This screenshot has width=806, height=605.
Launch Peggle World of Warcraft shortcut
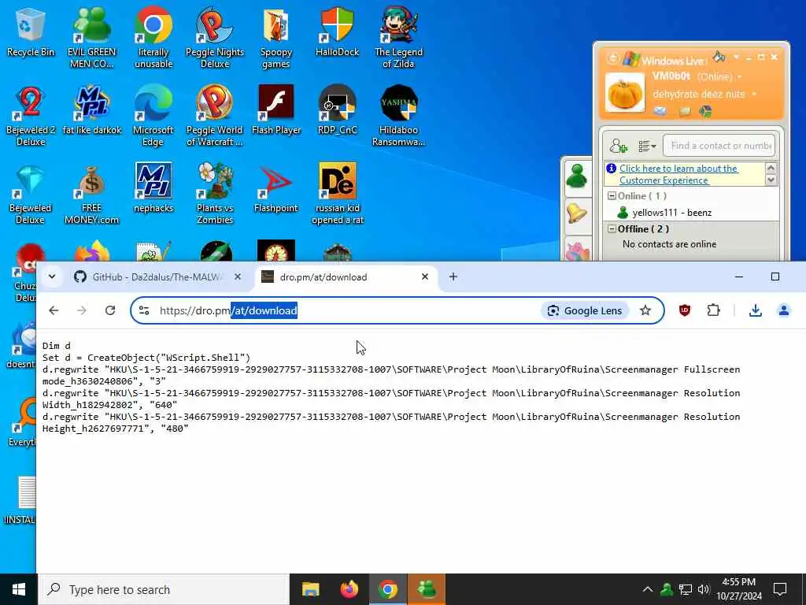click(214, 116)
